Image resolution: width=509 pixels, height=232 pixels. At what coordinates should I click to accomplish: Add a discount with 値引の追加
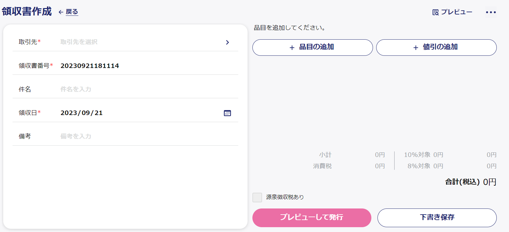point(436,47)
